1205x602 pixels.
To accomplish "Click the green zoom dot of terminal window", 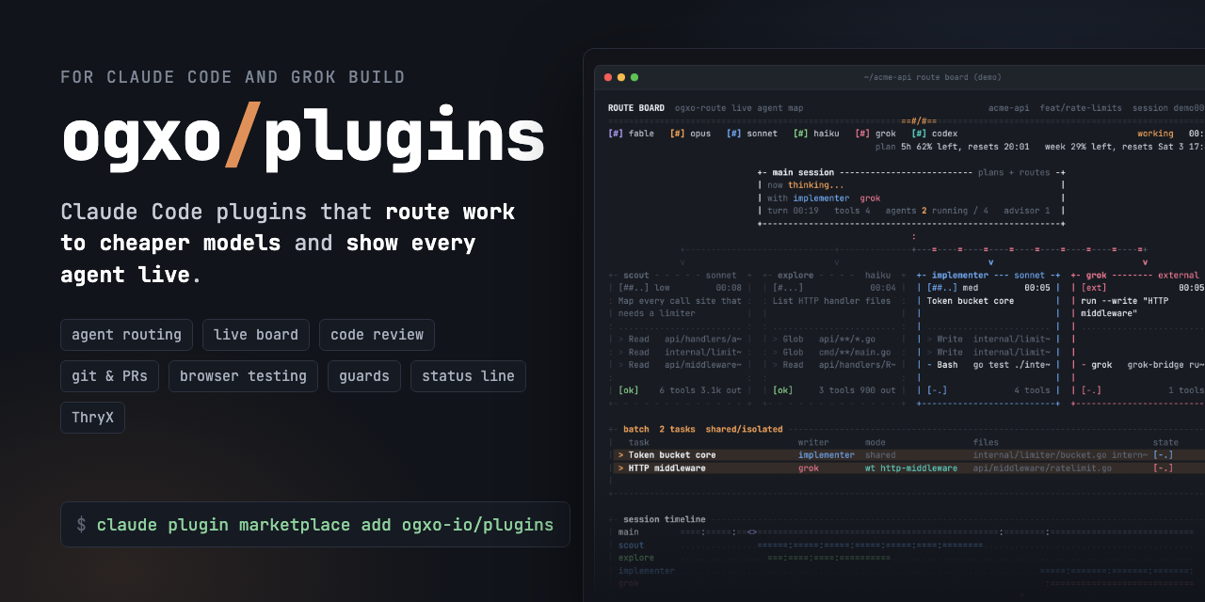I will tap(635, 77).
